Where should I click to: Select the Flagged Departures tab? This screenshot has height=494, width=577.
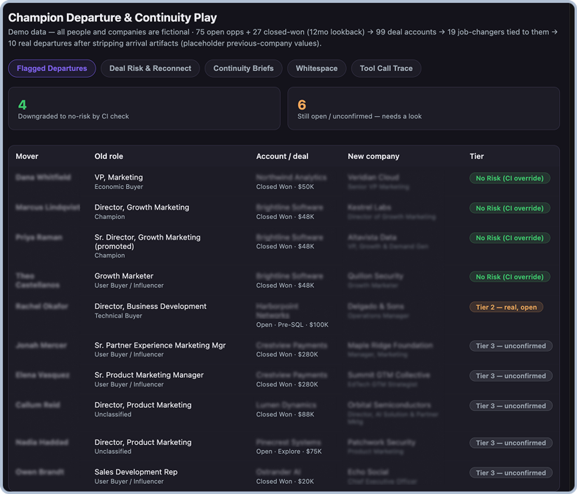click(52, 68)
